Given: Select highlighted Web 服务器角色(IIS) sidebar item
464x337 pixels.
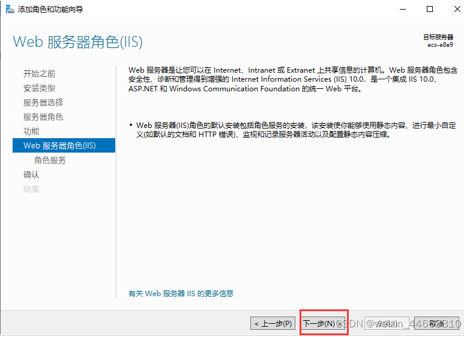Looking at the screenshot, I should click(59, 146).
